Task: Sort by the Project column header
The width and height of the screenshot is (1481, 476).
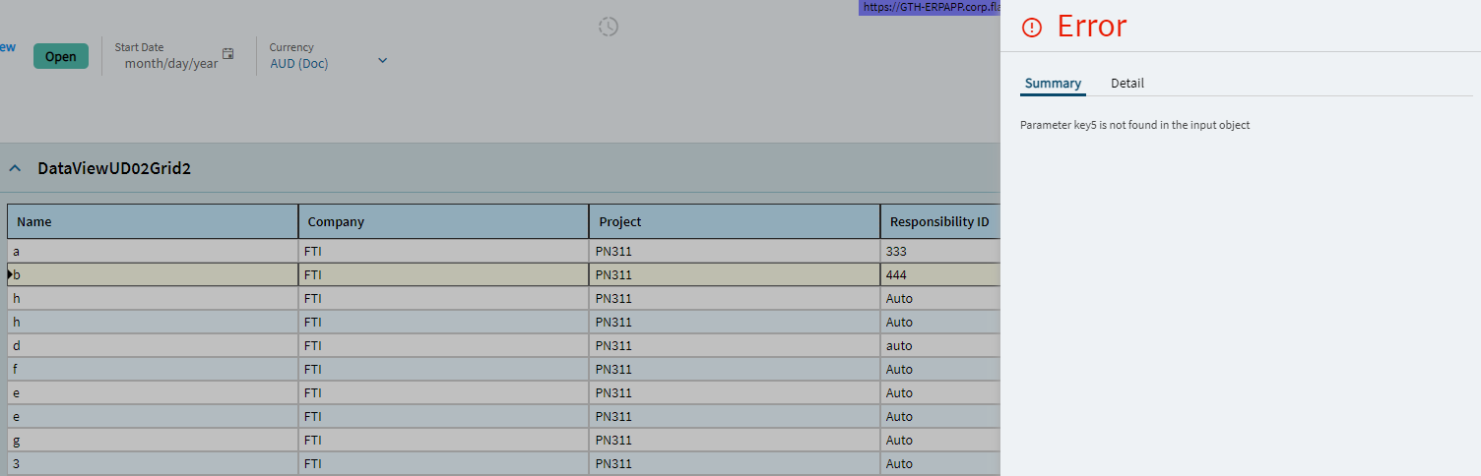Action: [735, 221]
